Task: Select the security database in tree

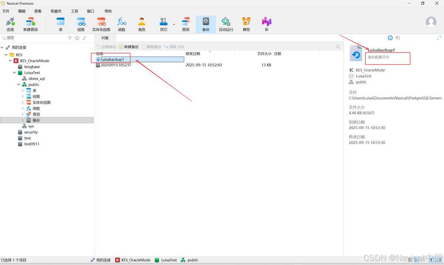Action: tap(31, 132)
